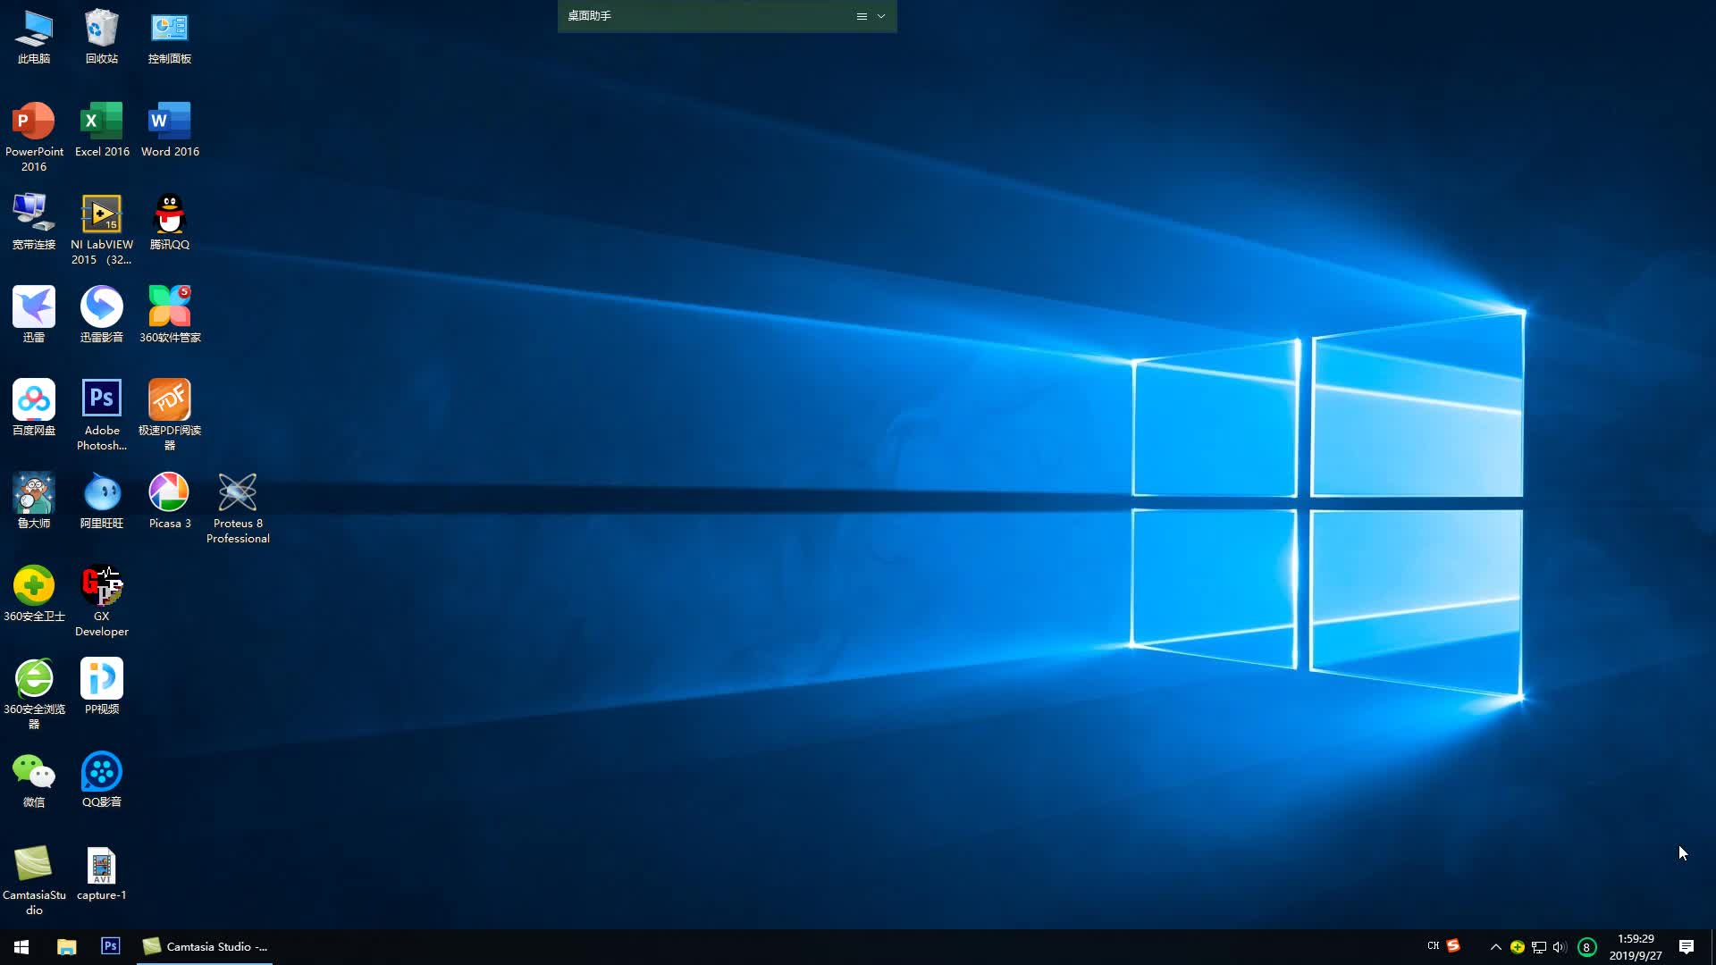Click the 360安全卫士 tray icon
Screen dimensions: 1716x965
point(1517,947)
